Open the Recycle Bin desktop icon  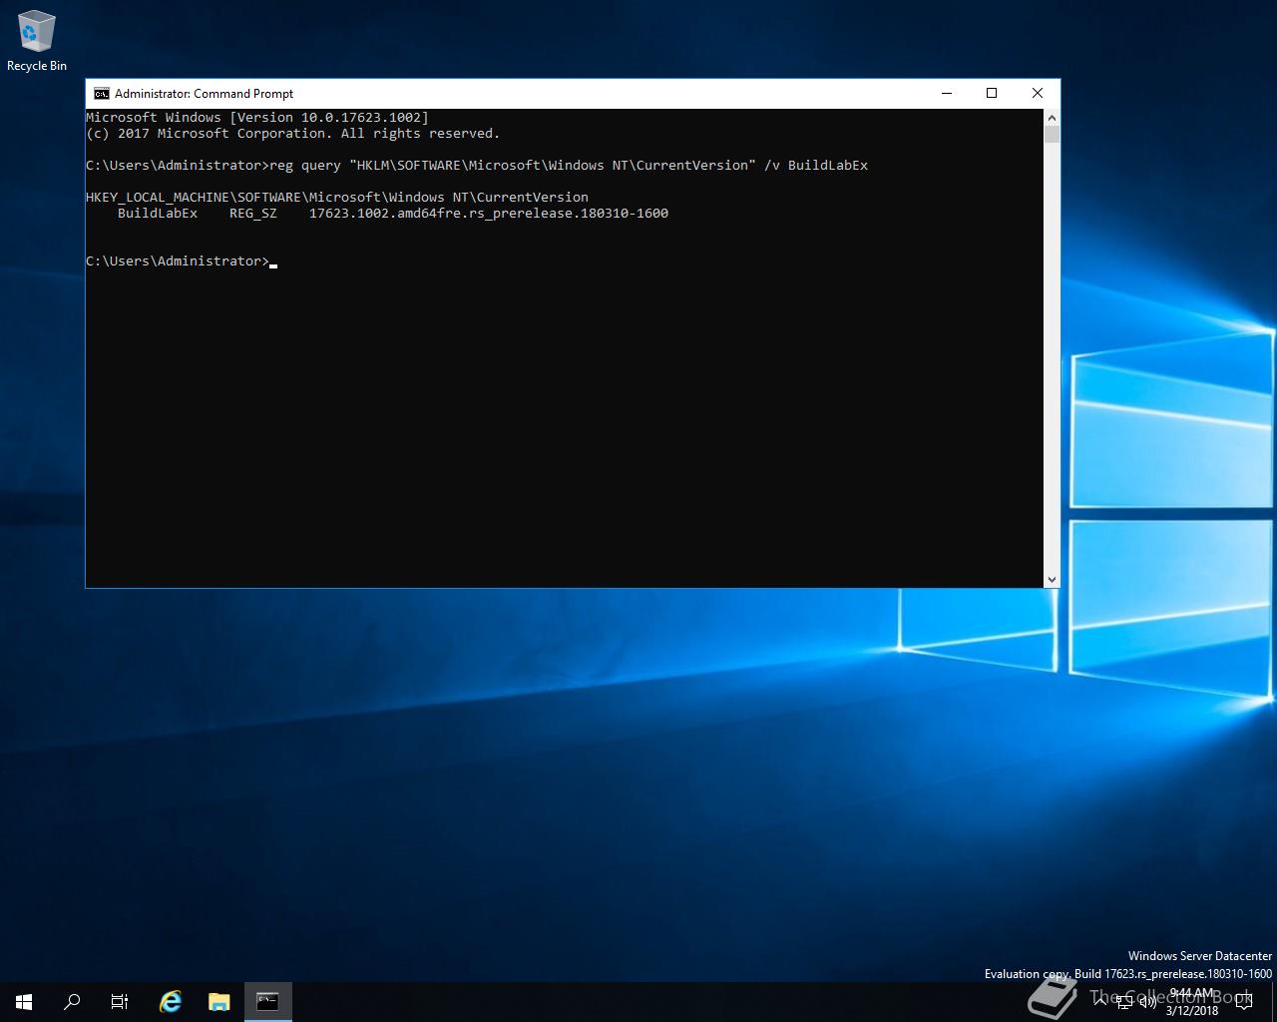tap(36, 42)
